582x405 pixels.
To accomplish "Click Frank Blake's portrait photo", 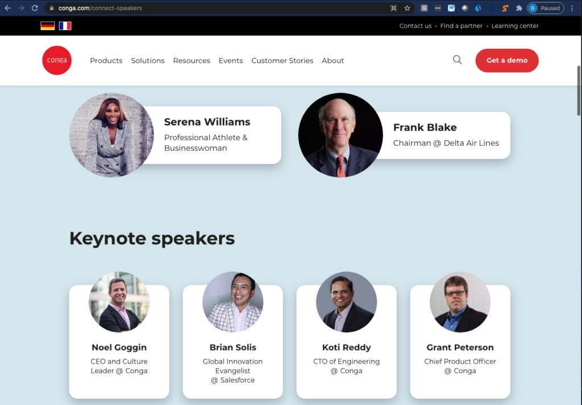I will tap(340, 135).
